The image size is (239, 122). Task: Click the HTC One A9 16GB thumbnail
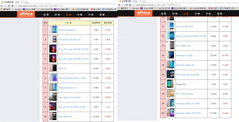click(170, 94)
